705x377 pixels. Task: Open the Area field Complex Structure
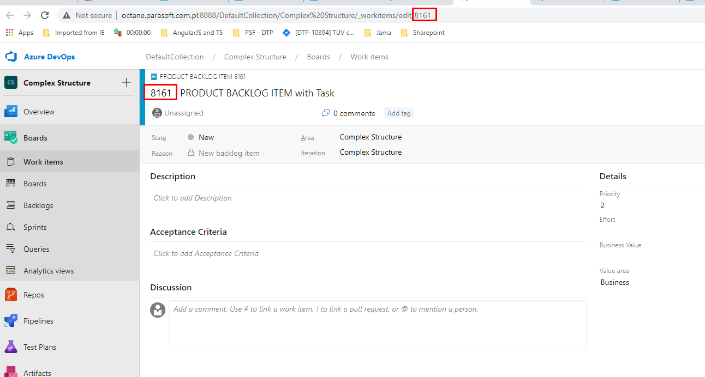[371, 137]
